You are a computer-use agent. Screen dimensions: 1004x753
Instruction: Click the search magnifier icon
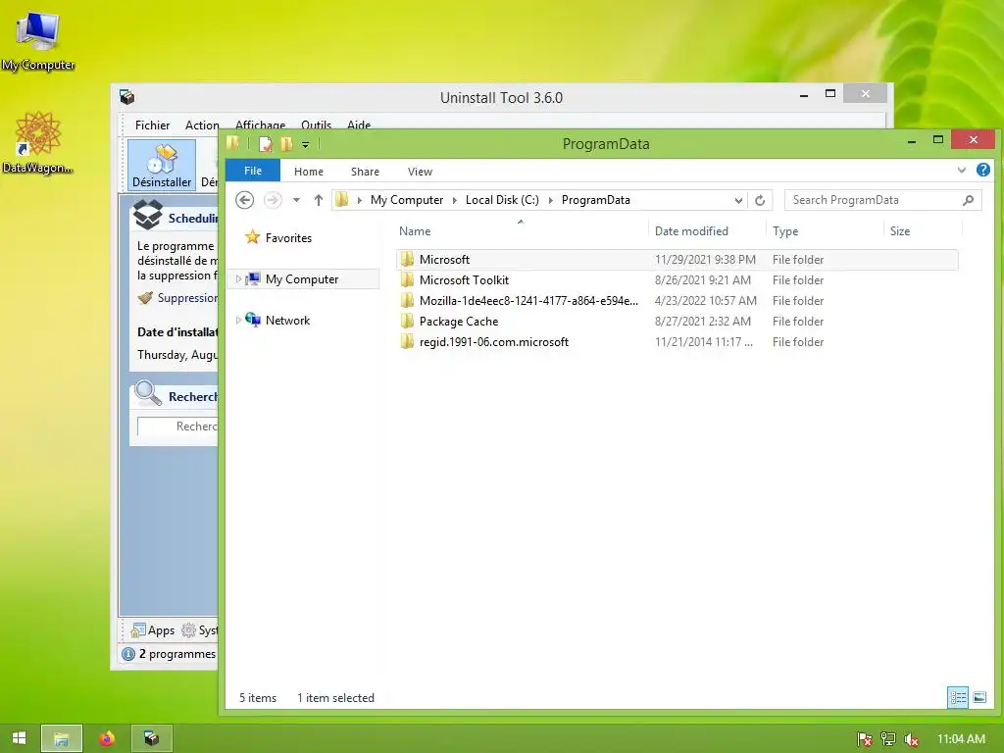click(968, 200)
